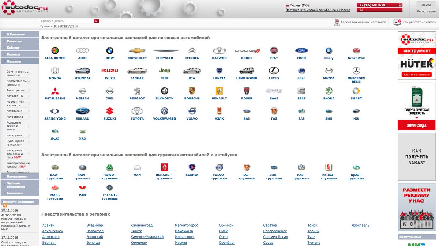The width and height of the screenshot is (439, 246).
Task: Click the nearest stores map pin icon
Action: pos(337,22)
